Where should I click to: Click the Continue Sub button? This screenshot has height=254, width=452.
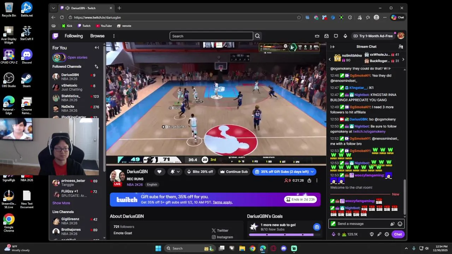(234, 172)
